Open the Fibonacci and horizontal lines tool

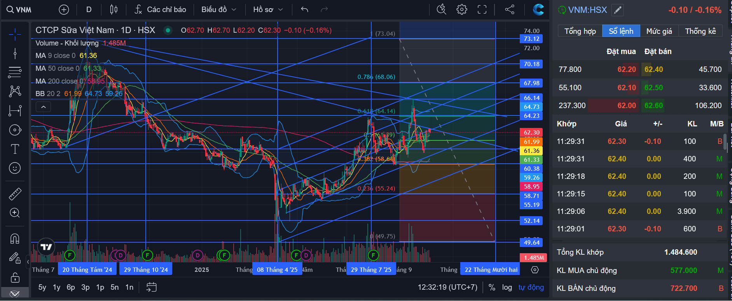click(x=15, y=72)
